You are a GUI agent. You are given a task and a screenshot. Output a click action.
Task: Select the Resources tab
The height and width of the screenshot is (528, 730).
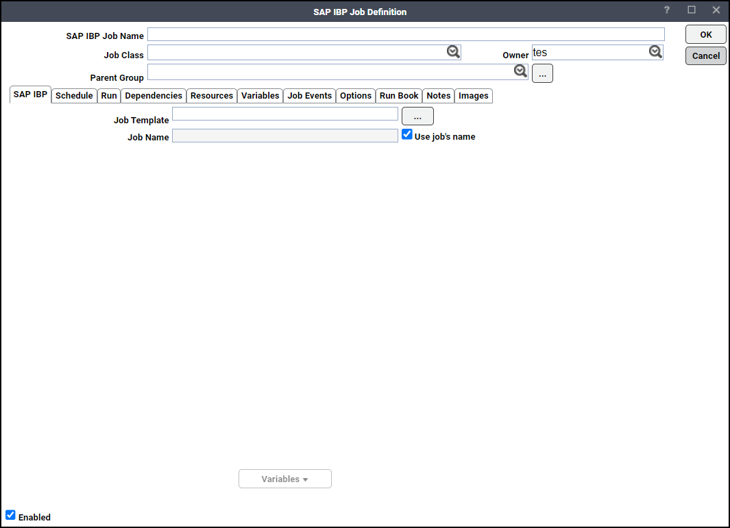[x=212, y=96]
